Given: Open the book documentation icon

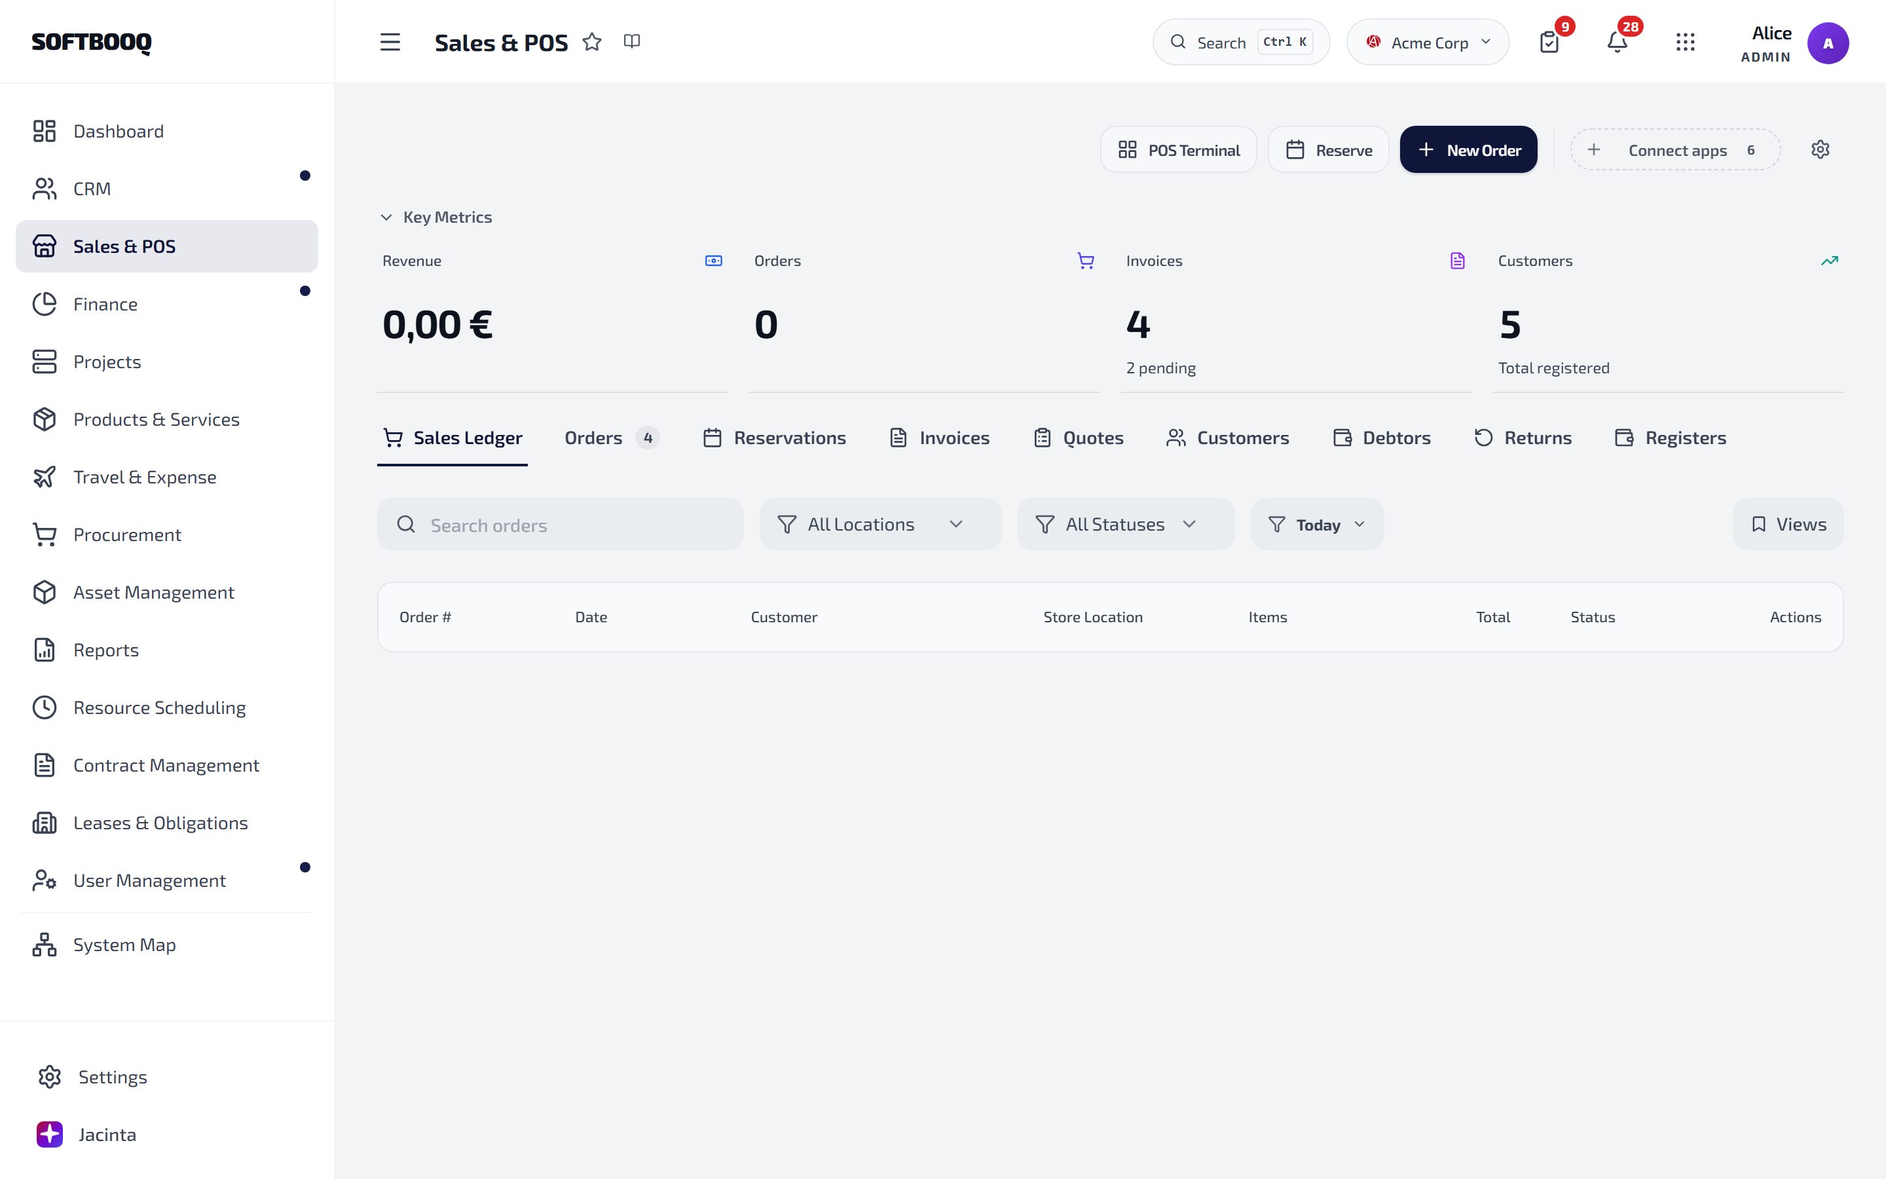Looking at the screenshot, I should (x=632, y=41).
